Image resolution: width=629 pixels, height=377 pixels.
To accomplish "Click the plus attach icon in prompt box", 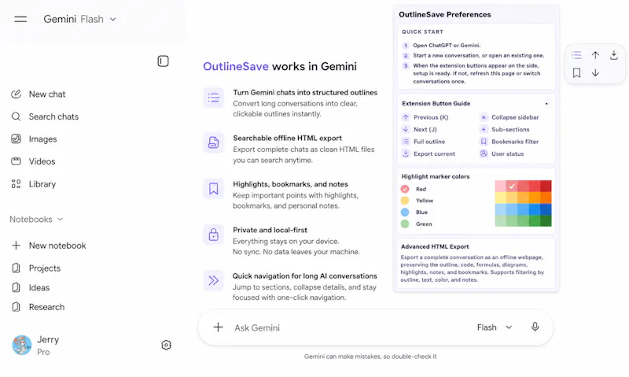I will pyautogui.click(x=218, y=327).
